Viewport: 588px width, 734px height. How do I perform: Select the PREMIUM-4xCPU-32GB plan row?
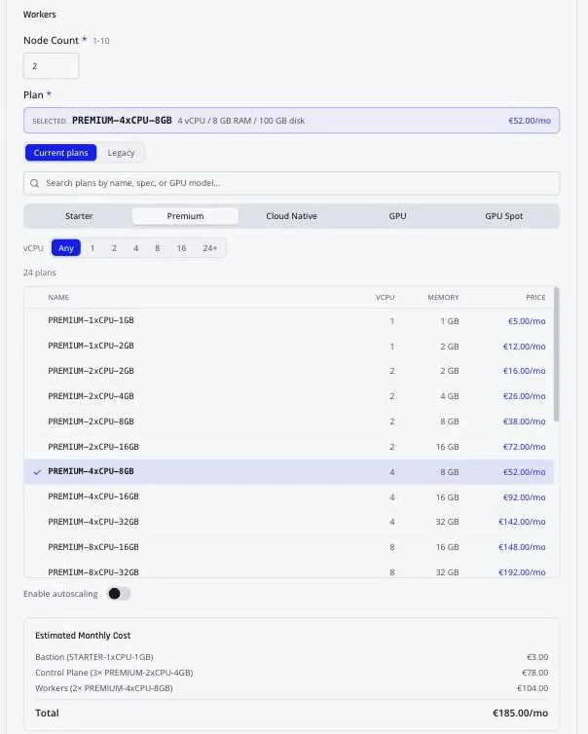pyautogui.click(x=289, y=522)
